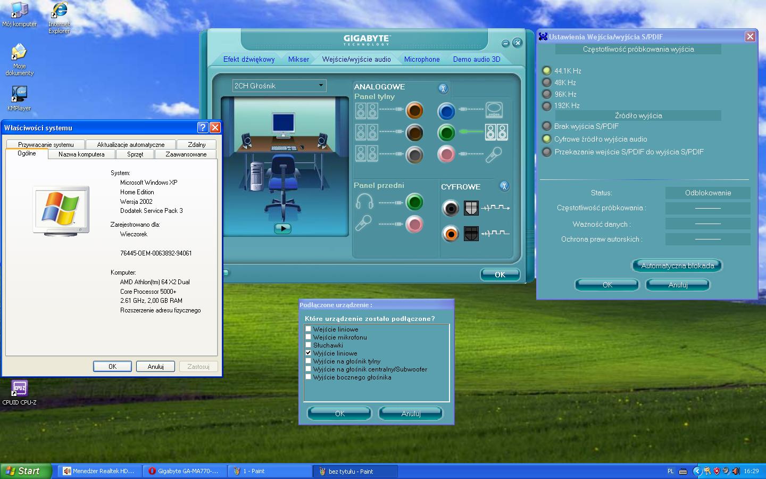The height and width of the screenshot is (479, 766).
Task: Open the Nazwa komputera tab
Action: 81,154
